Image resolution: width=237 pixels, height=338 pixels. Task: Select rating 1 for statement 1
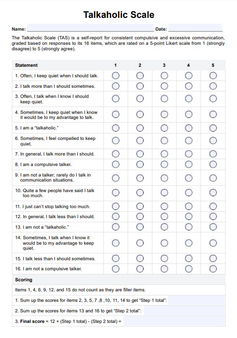pyautogui.click(x=116, y=75)
